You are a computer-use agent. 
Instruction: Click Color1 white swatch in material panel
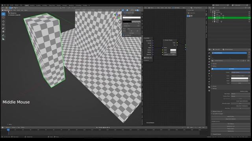coord(239,78)
